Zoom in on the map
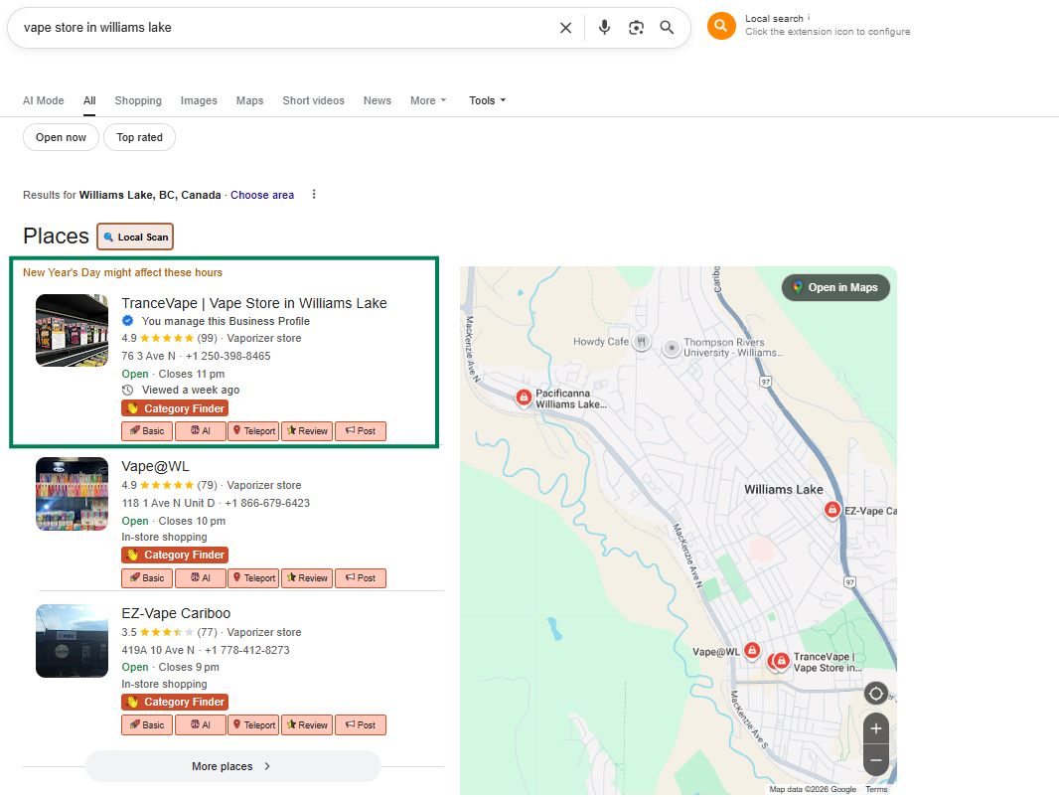The image size is (1059, 797). click(875, 728)
